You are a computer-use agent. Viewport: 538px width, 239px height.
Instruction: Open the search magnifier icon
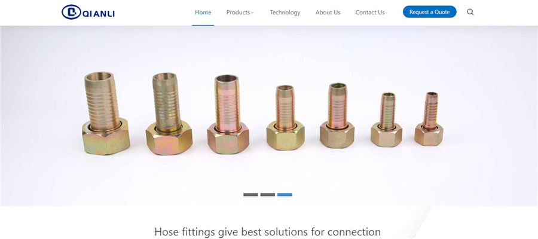[470, 12]
